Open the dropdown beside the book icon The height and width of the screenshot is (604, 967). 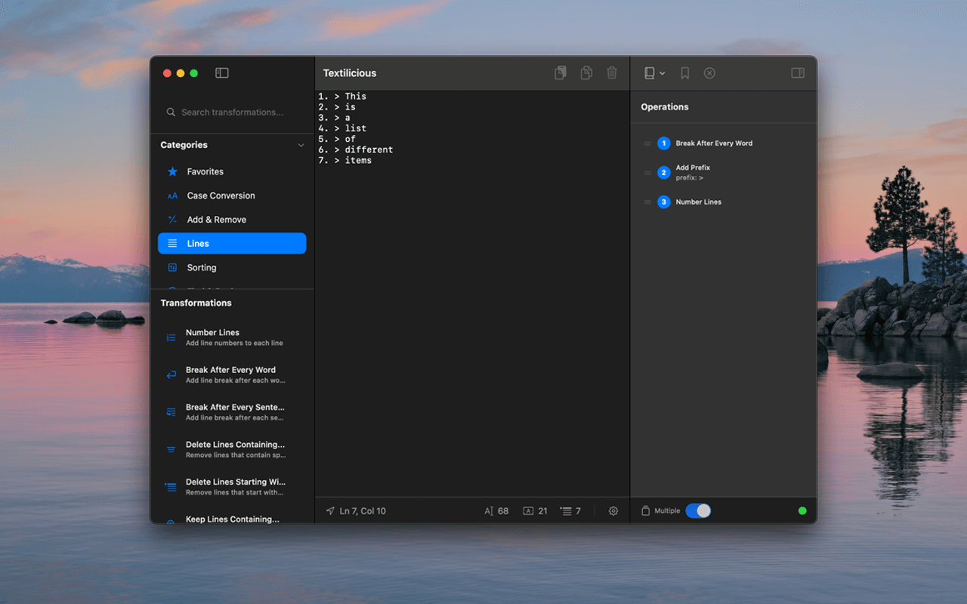pos(663,72)
